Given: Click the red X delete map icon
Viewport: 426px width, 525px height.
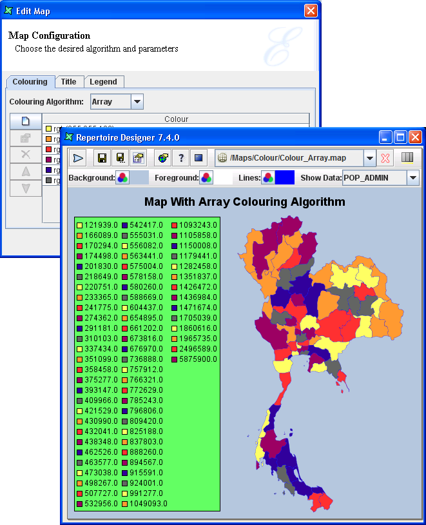Looking at the screenshot, I should point(385,158).
